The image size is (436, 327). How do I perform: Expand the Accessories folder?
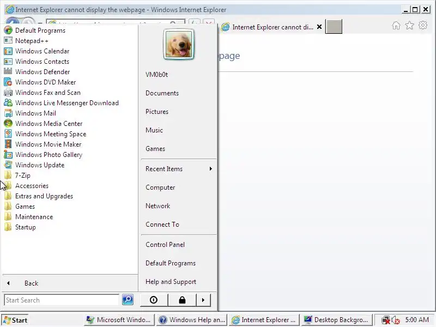[26, 185]
